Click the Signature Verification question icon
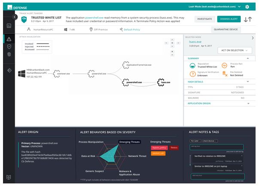The width and height of the screenshot is (259, 186). point(192,74)
